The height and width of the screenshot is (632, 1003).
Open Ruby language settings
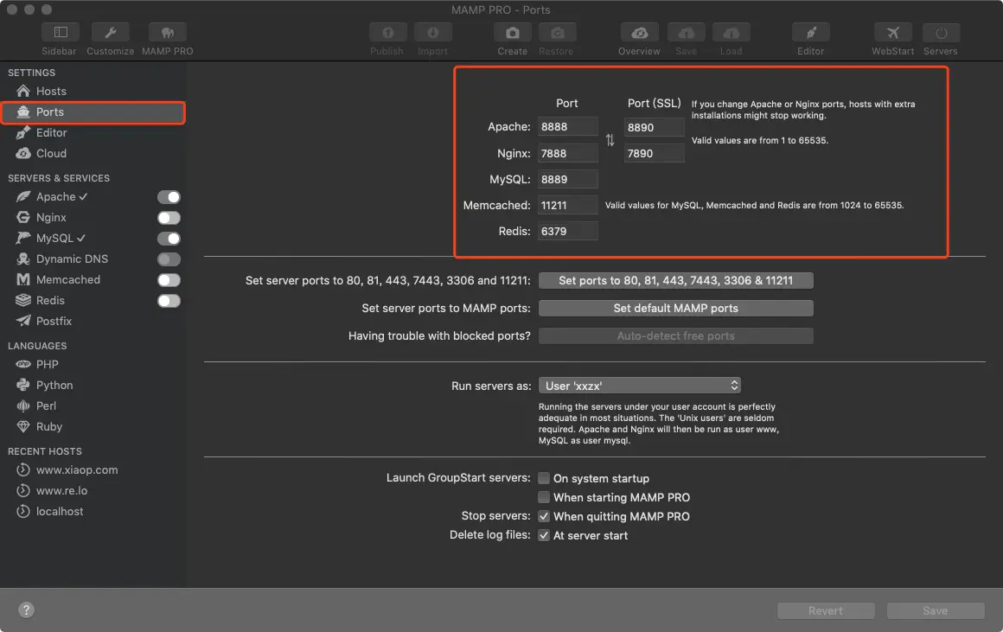coord(48,426)
